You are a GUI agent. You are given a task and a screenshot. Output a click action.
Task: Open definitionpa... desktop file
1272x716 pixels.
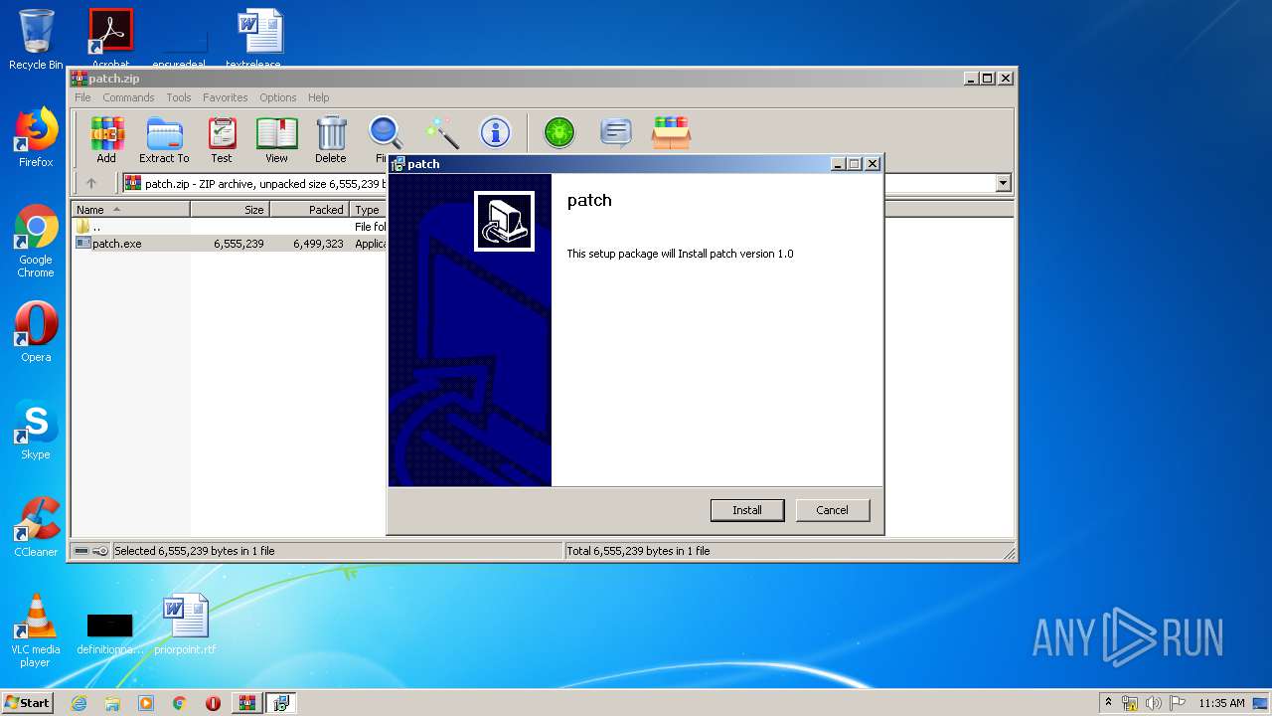[109, 632]
